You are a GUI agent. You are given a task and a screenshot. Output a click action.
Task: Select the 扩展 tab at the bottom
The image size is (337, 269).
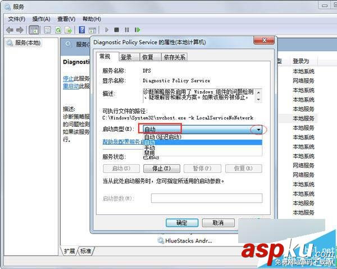click(69, 251)
